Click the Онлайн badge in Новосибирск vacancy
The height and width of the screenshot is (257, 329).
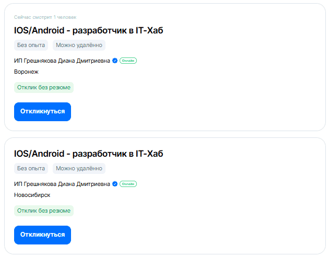tap(128, 184)
